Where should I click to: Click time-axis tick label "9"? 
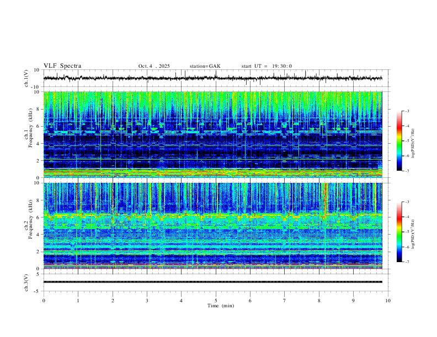[x=353, y=301]
